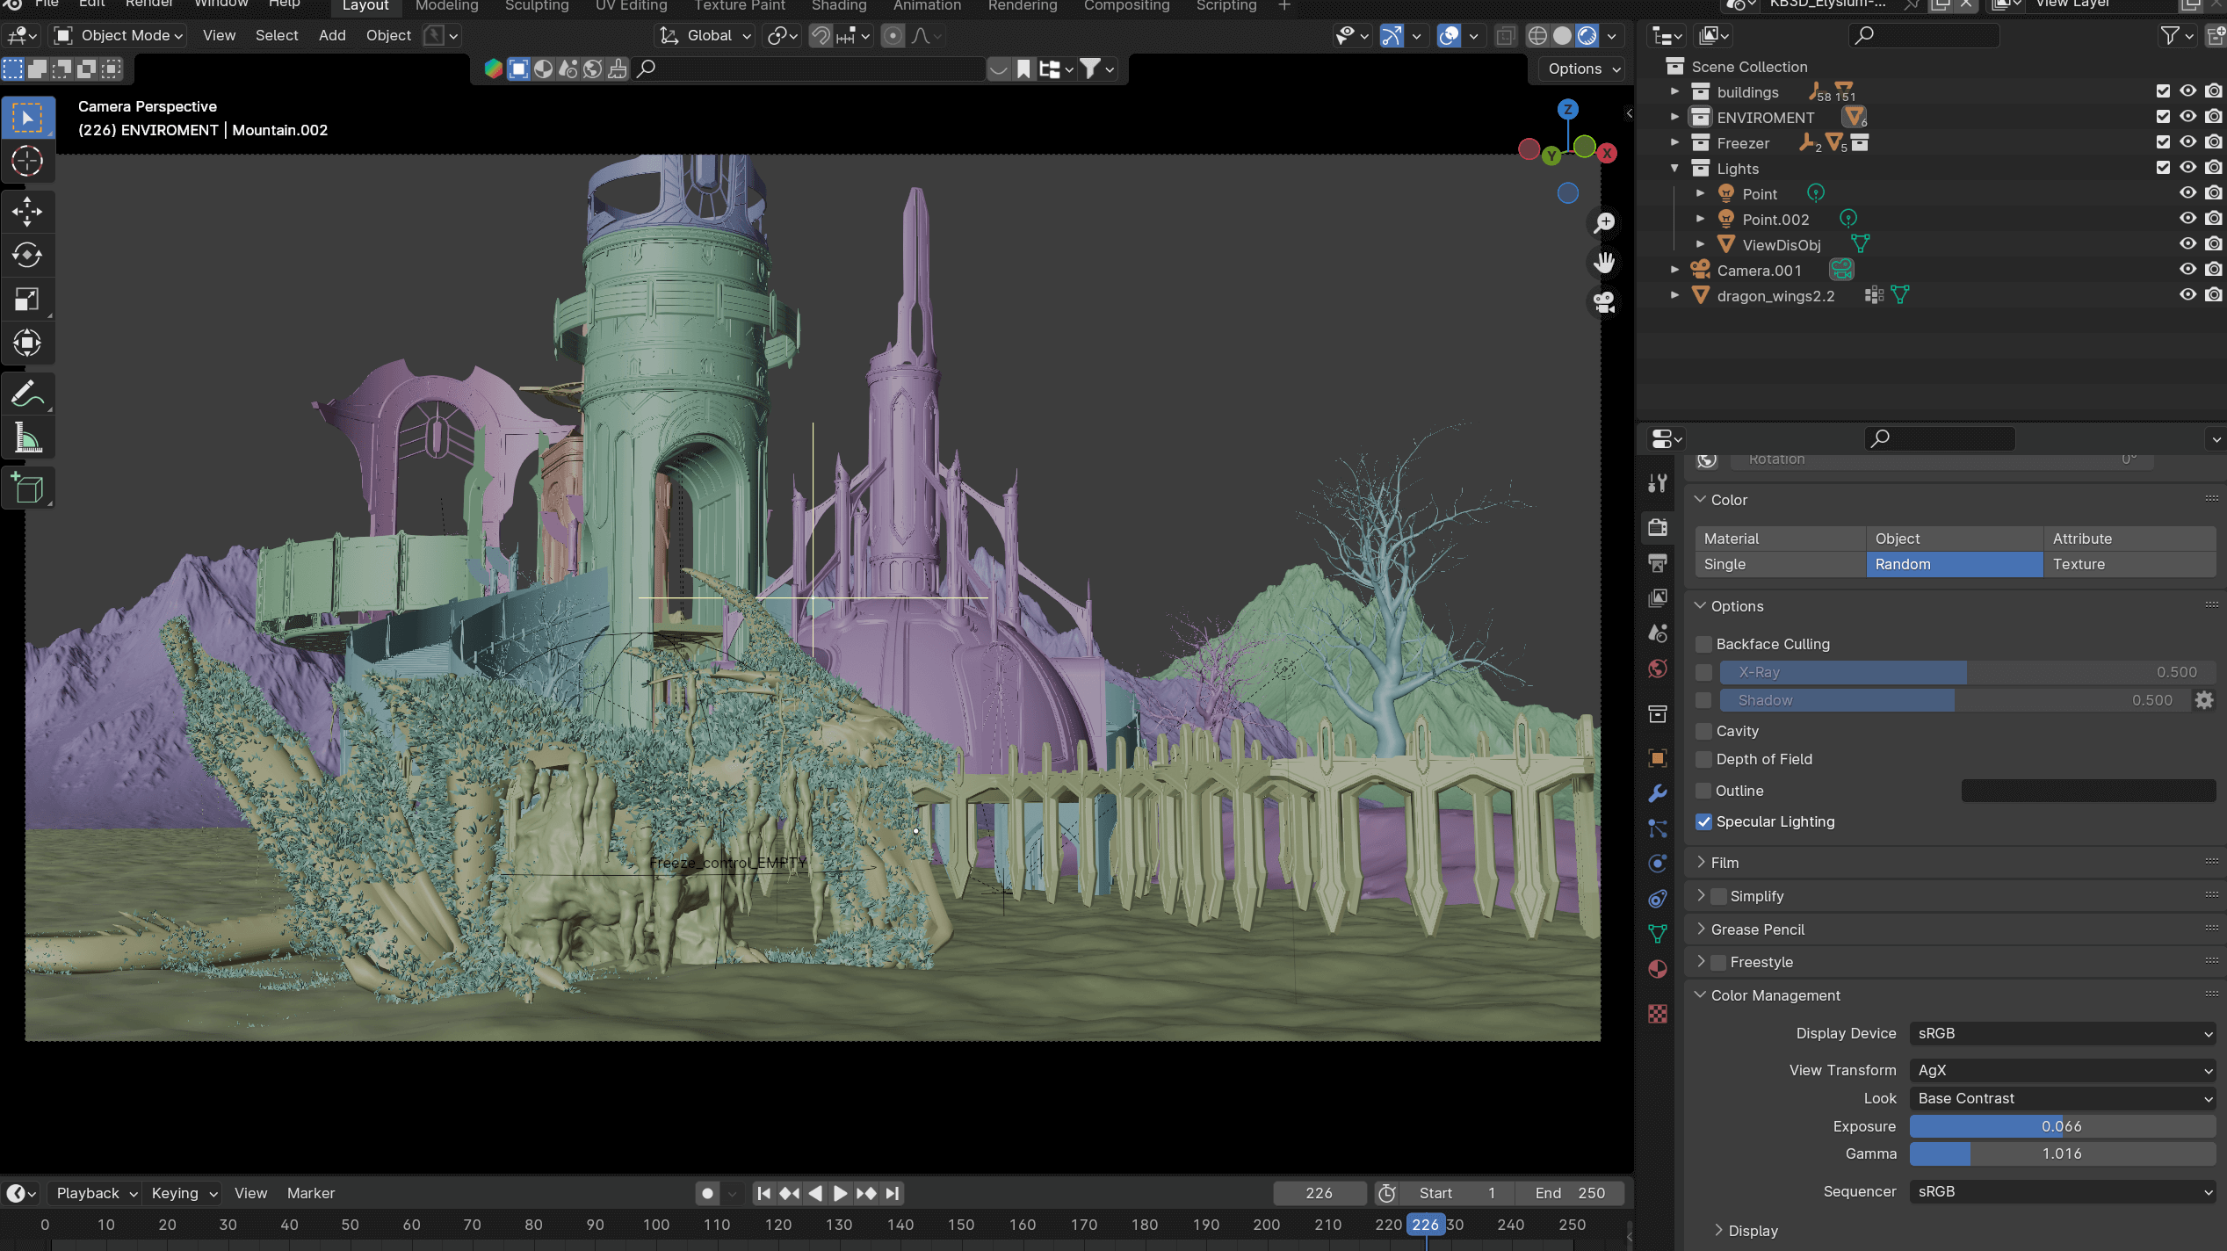
Task: Open the Select menu in viewport header
Action: tap(277, 35)
